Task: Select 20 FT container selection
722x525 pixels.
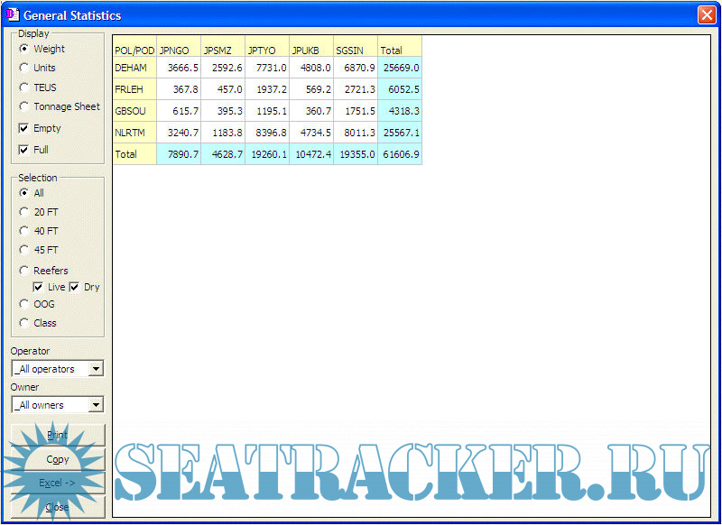Action: click(24, 212)
